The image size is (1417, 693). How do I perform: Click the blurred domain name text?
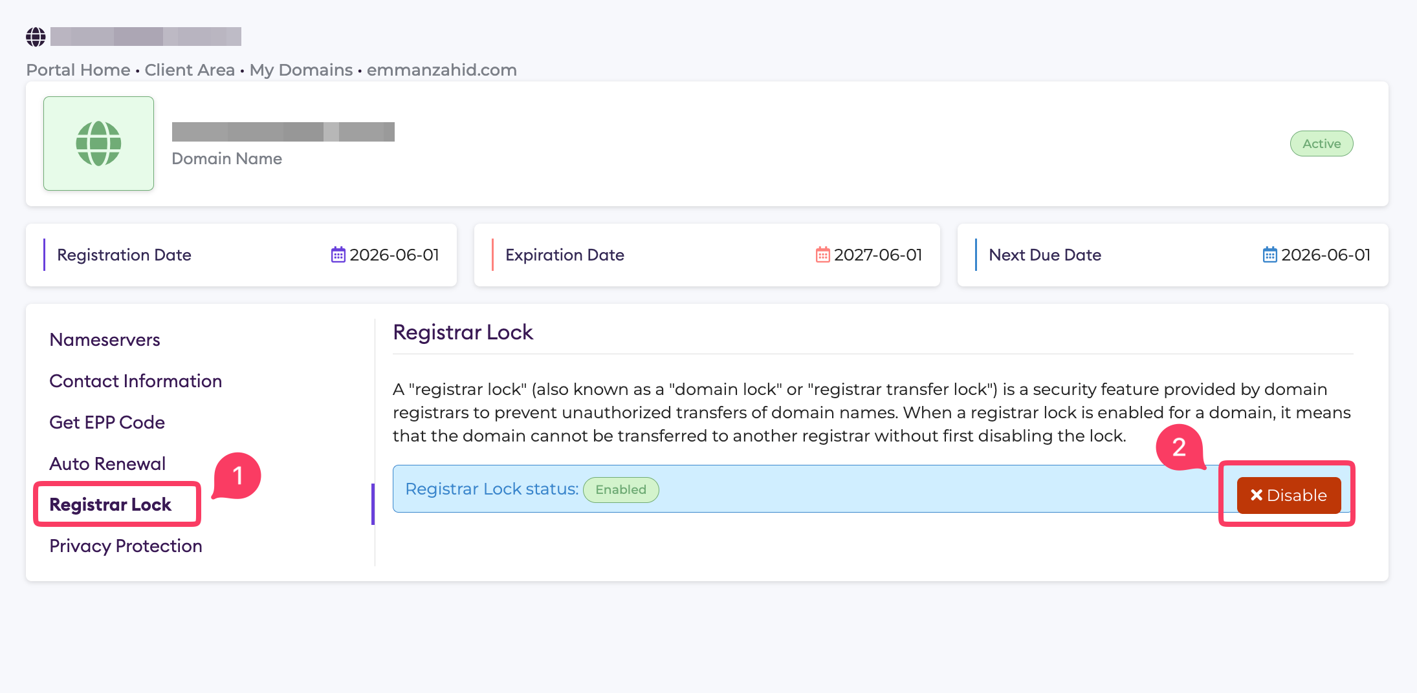pyautogui.click(x=283, y=132)
